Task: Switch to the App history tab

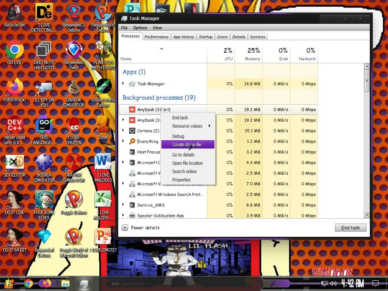Action: pyautogui.click(x=184, y=37)
